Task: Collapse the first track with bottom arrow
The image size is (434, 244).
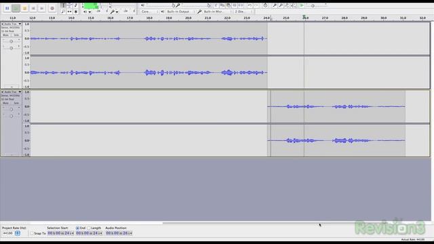Action: (x=12, y=87)
